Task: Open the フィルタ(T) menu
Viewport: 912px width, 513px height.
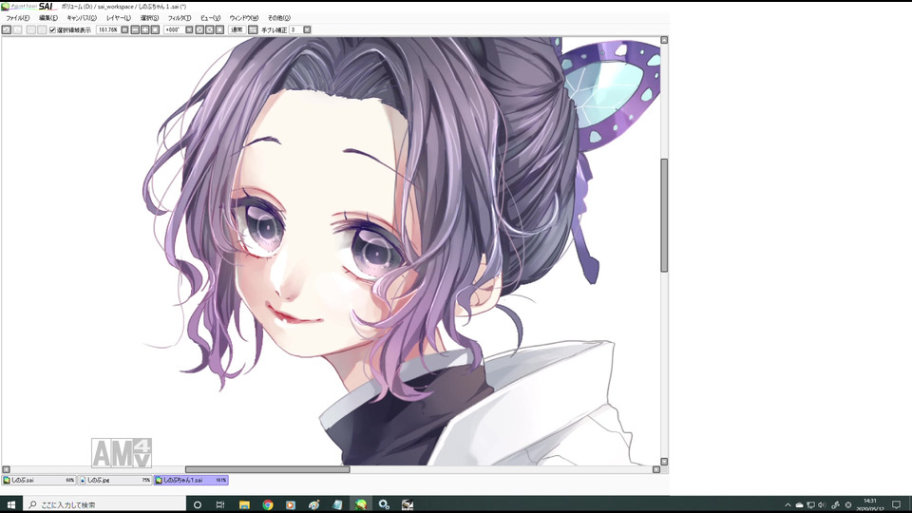Action: pyautogui.click(x=180, y=18)
